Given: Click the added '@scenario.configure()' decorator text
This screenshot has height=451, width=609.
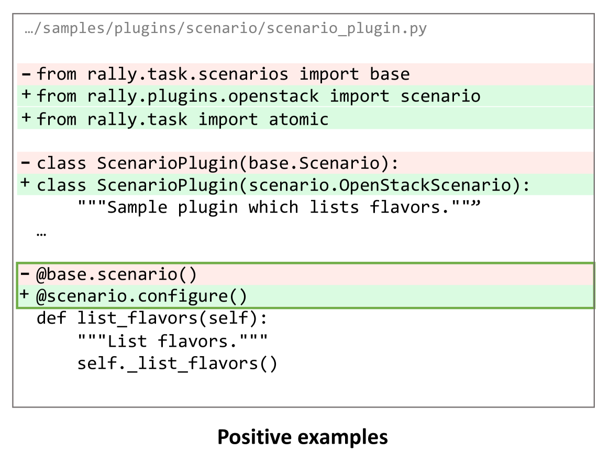Looking at the screenshot, I should coord(141,296).
